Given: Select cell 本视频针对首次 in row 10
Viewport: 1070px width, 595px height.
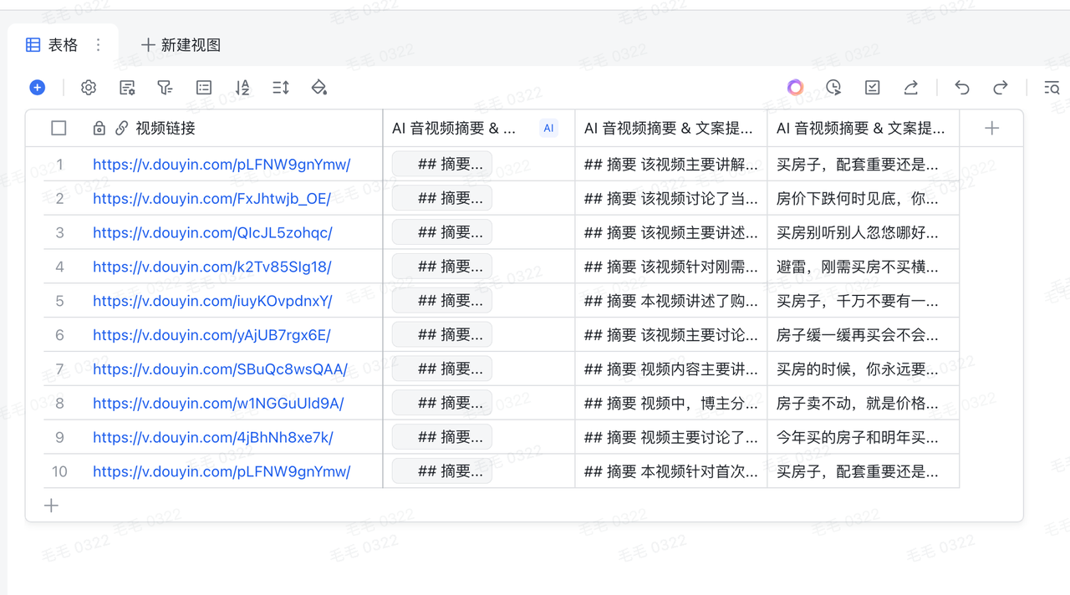Looking at the screenshot, I should tap(671, 472).
